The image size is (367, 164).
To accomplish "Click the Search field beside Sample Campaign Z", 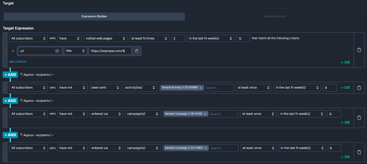I will coord(223,148).
